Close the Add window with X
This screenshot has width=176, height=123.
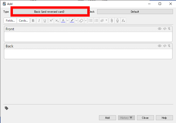pos(170,4)
